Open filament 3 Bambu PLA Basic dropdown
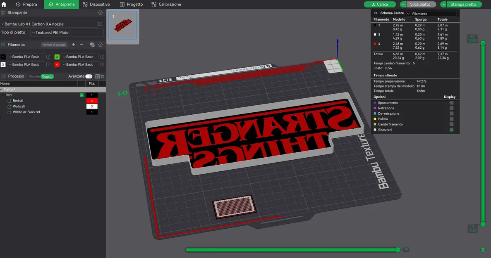The width and height of the screenshot is (491, 258). 26,64
